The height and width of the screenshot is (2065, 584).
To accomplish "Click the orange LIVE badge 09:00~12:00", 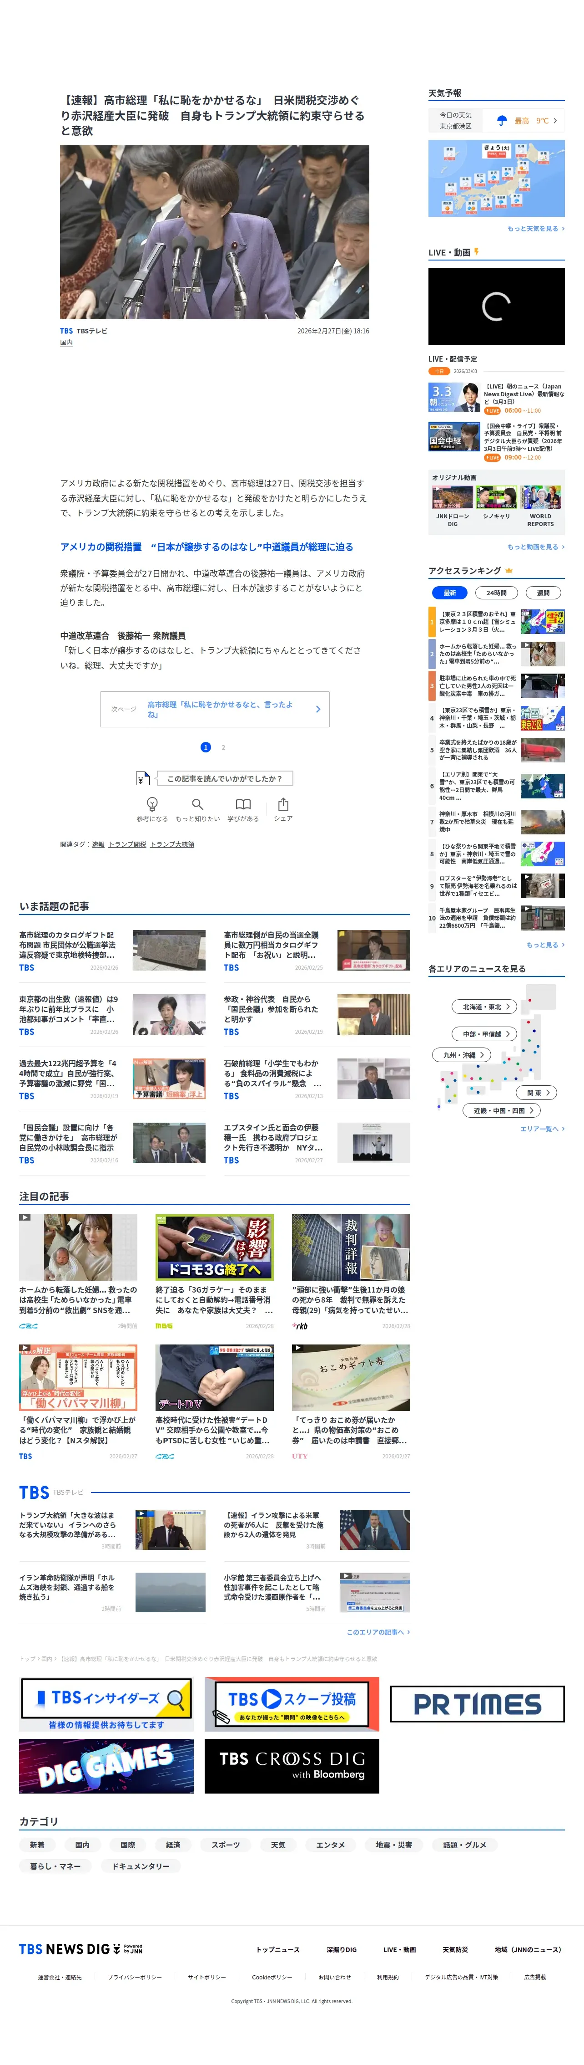I will [492, 458].
